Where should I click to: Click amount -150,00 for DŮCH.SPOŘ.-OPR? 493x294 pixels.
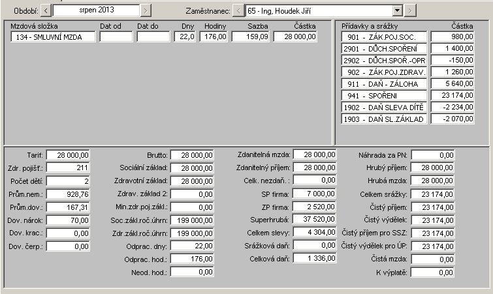point(453,60)
